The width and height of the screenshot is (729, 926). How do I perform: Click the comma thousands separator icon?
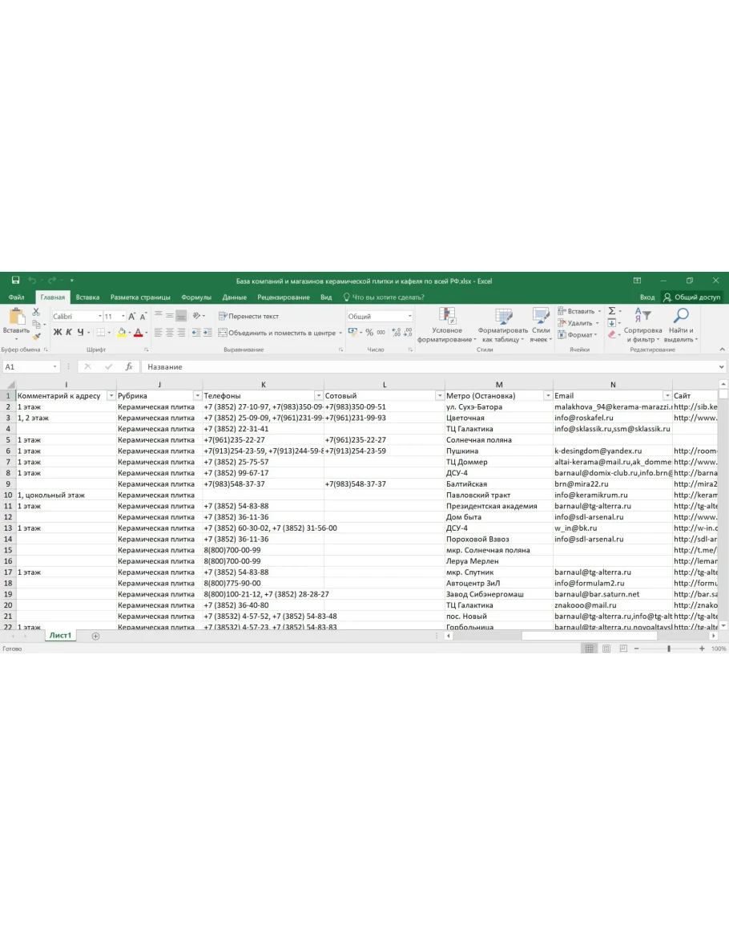[x=381, y=333]
